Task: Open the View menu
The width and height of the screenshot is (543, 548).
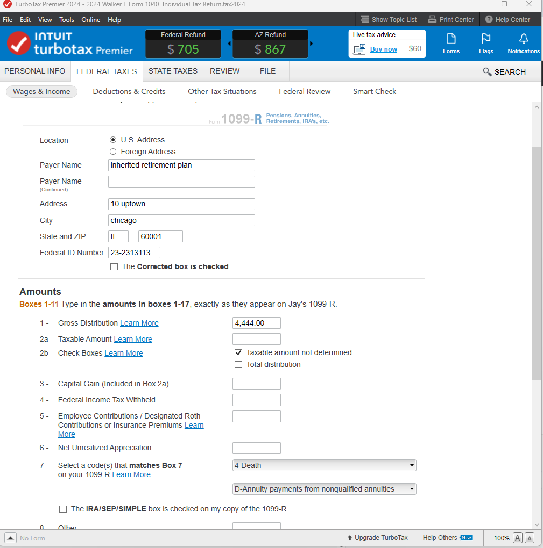Action: [45, 20]
